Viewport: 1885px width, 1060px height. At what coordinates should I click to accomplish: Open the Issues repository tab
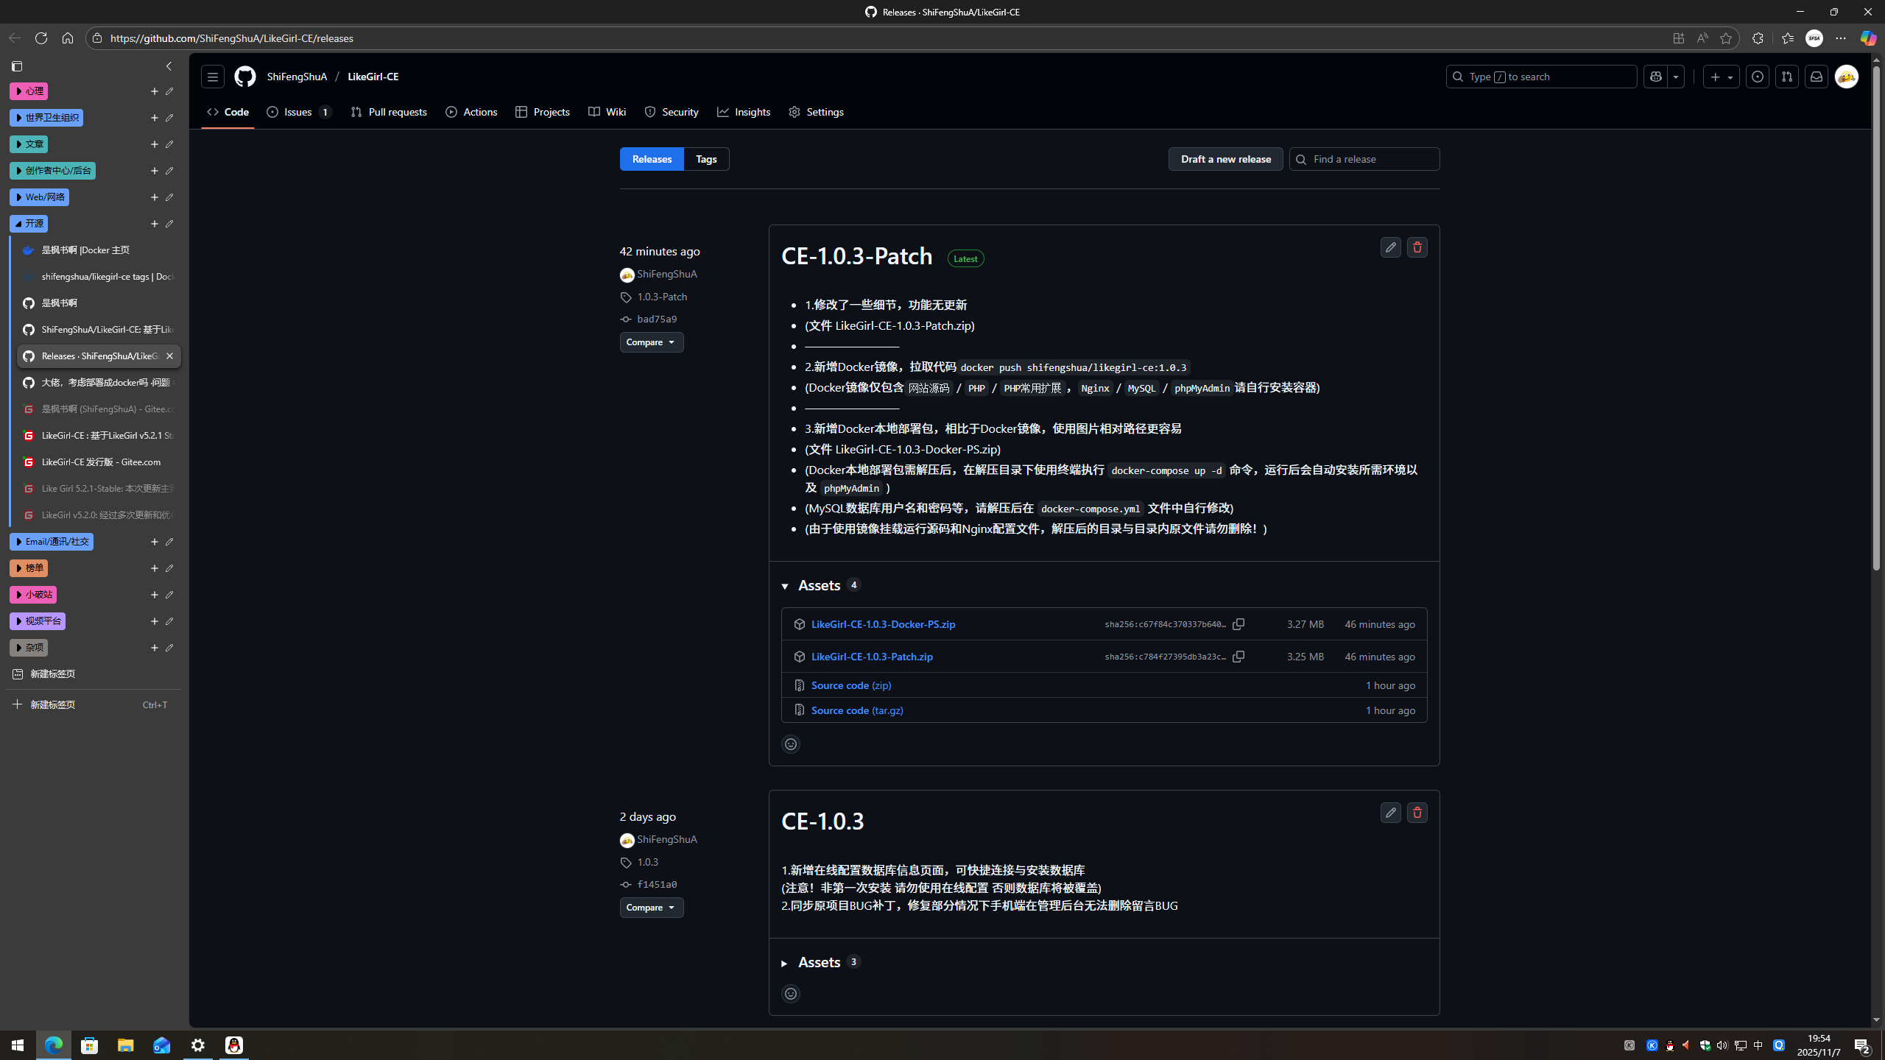click(x=298, y=112)
